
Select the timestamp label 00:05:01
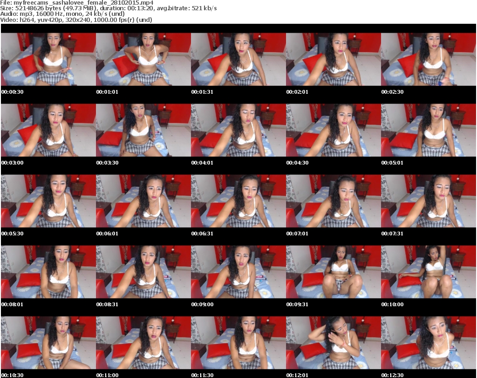click(x=392, y=163)
